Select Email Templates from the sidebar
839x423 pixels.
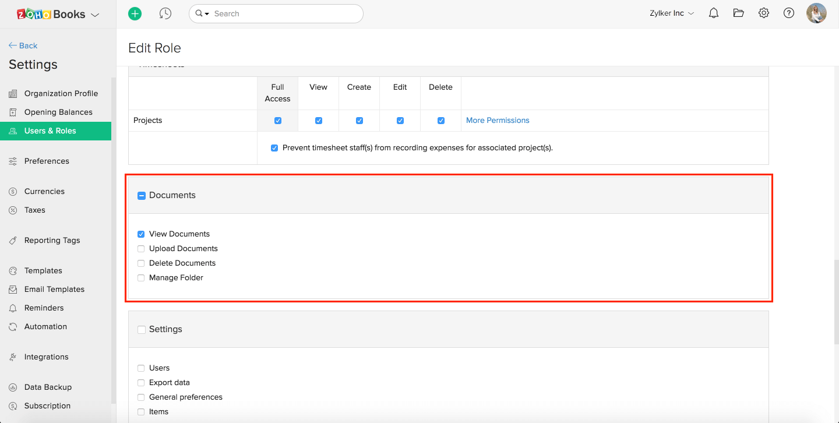54,289
